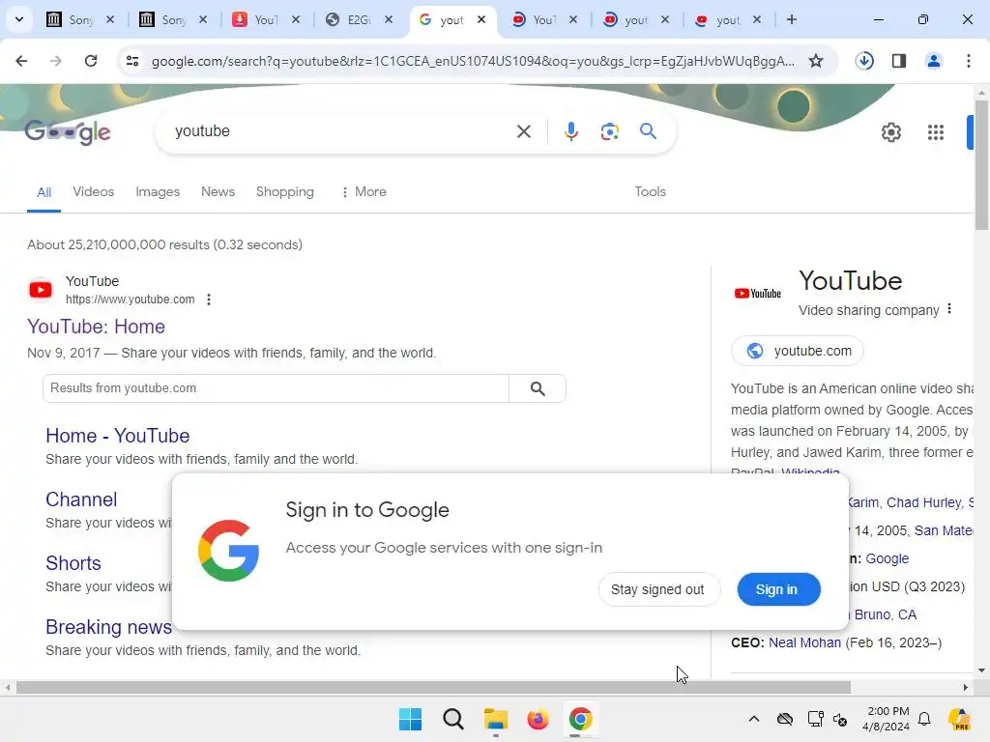Open the taskbar clock and date

888,719
